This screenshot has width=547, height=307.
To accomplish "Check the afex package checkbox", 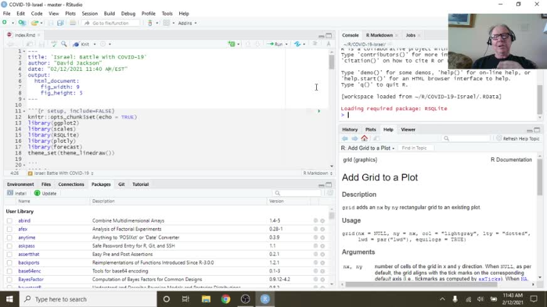I will [x=9, y=229].
